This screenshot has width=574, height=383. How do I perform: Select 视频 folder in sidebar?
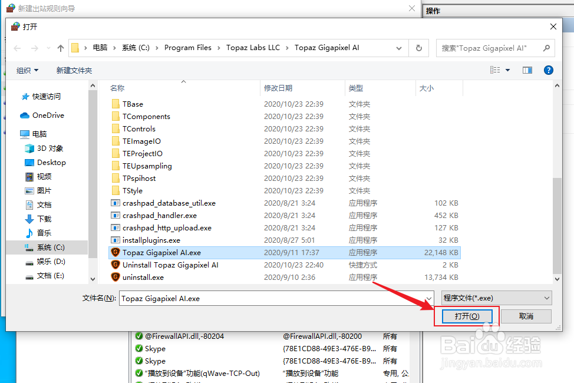click(38, 177)
